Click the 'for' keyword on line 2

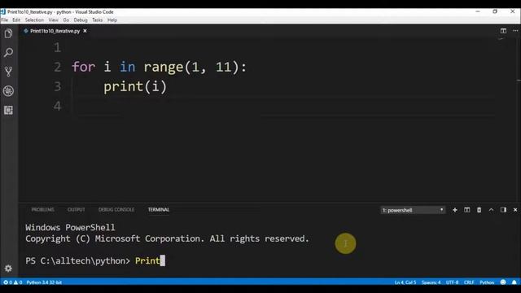pyautogui.click(x=84, y=67)
